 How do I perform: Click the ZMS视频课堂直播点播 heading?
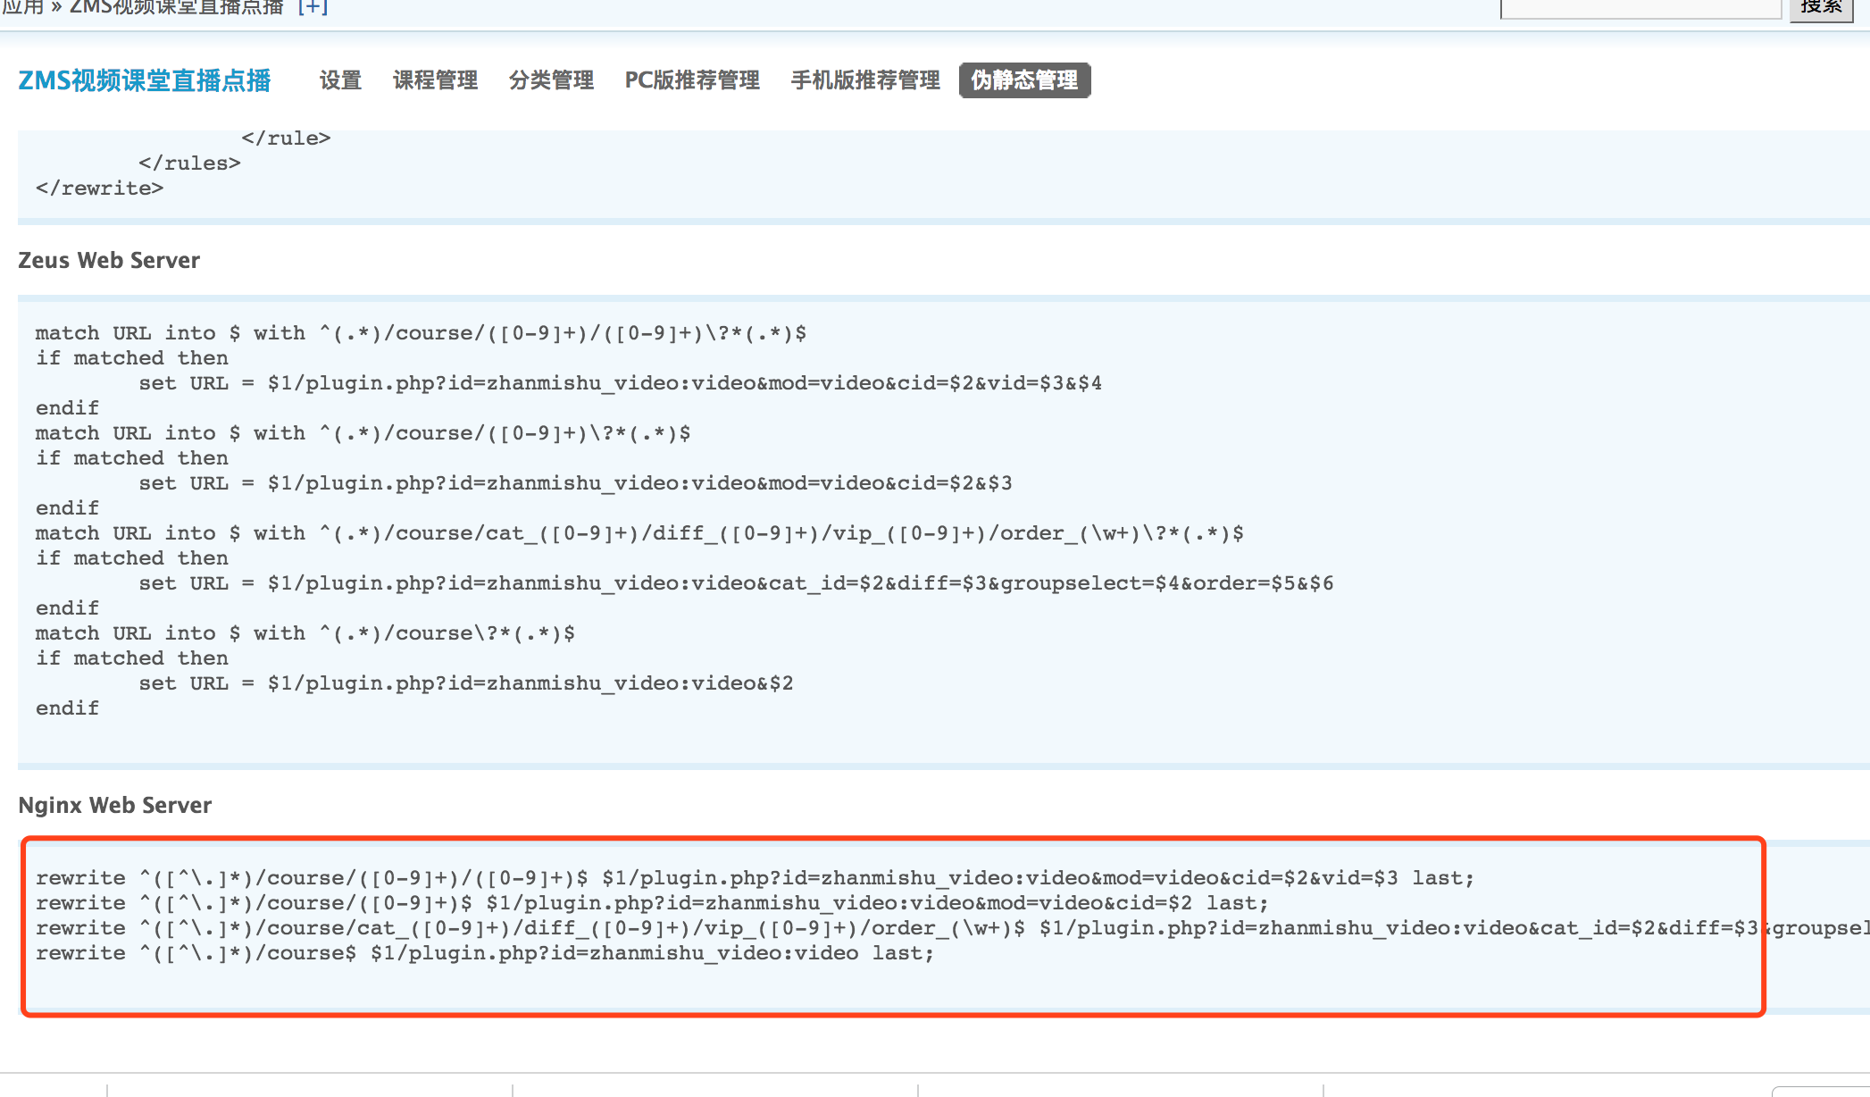tap(145, 80)
